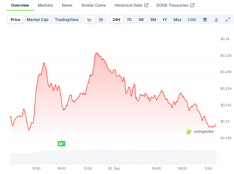234x174 pixels.
Task: Click the volume bars range strip
Action: pos(113,157)
